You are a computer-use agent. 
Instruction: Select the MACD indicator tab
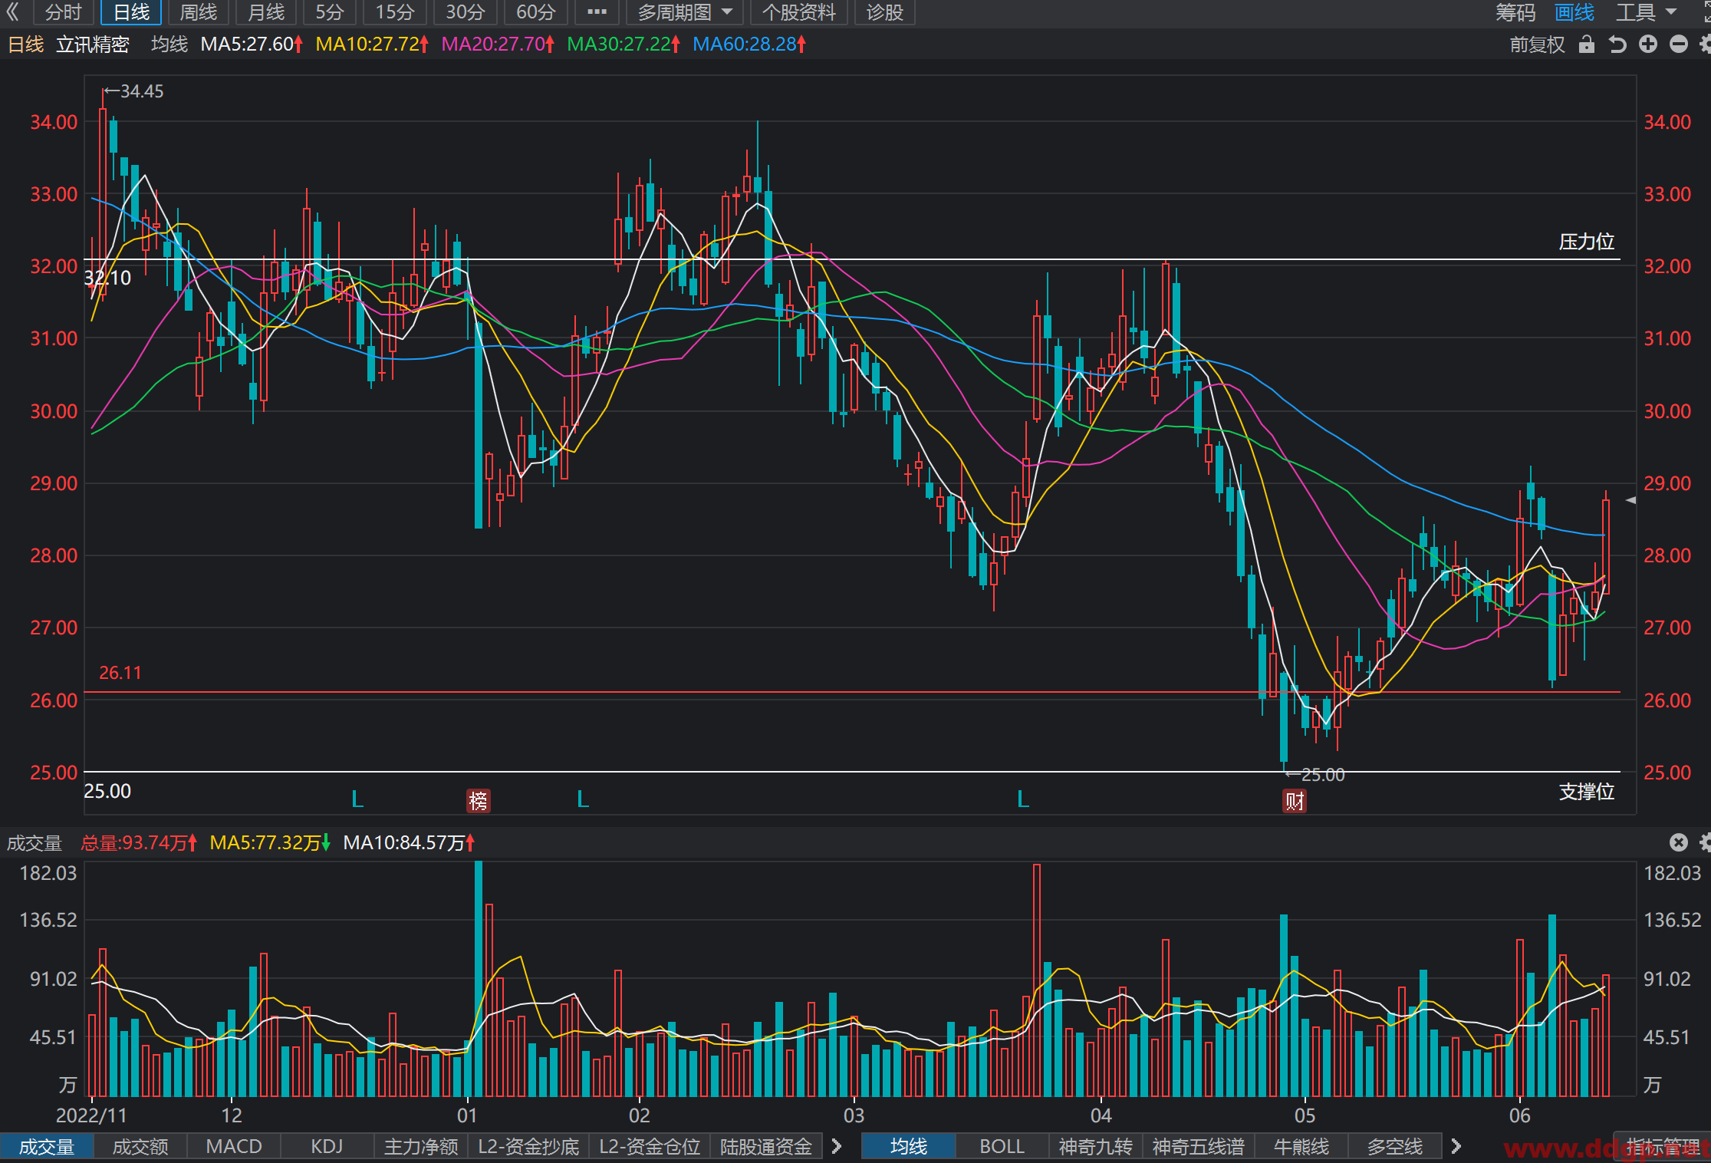[234, 1147]
